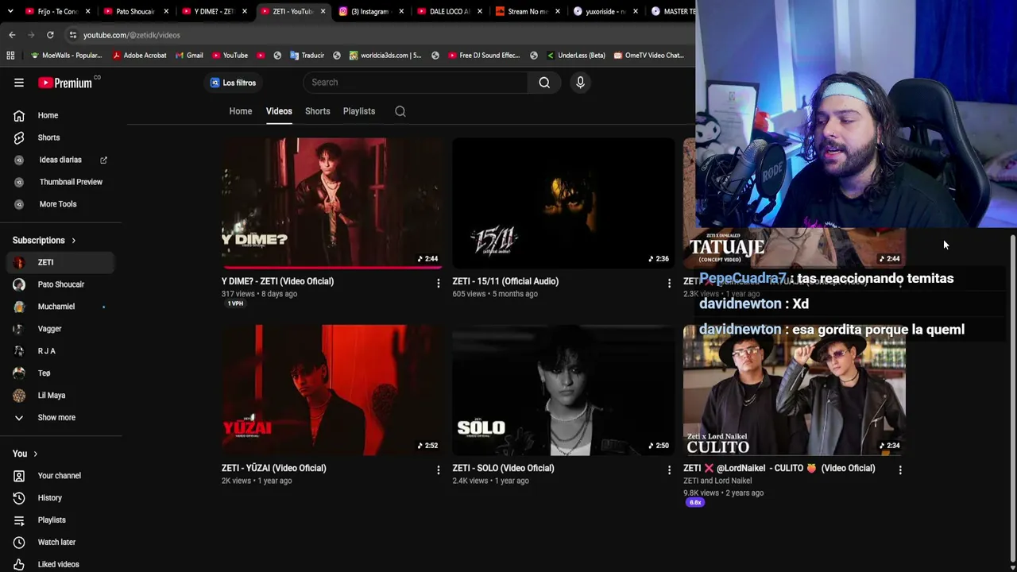Switch to the channel Shorts tab
The width and height of the screenshot is (1017, 572).
[318, 111]
